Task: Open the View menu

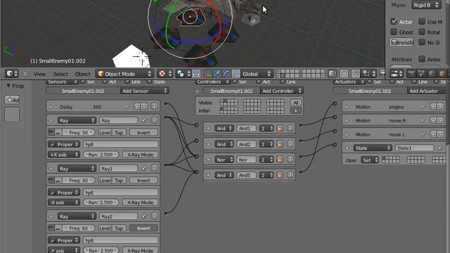Action: 39,74
